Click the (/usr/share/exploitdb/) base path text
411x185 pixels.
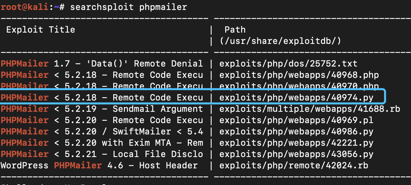280,41
